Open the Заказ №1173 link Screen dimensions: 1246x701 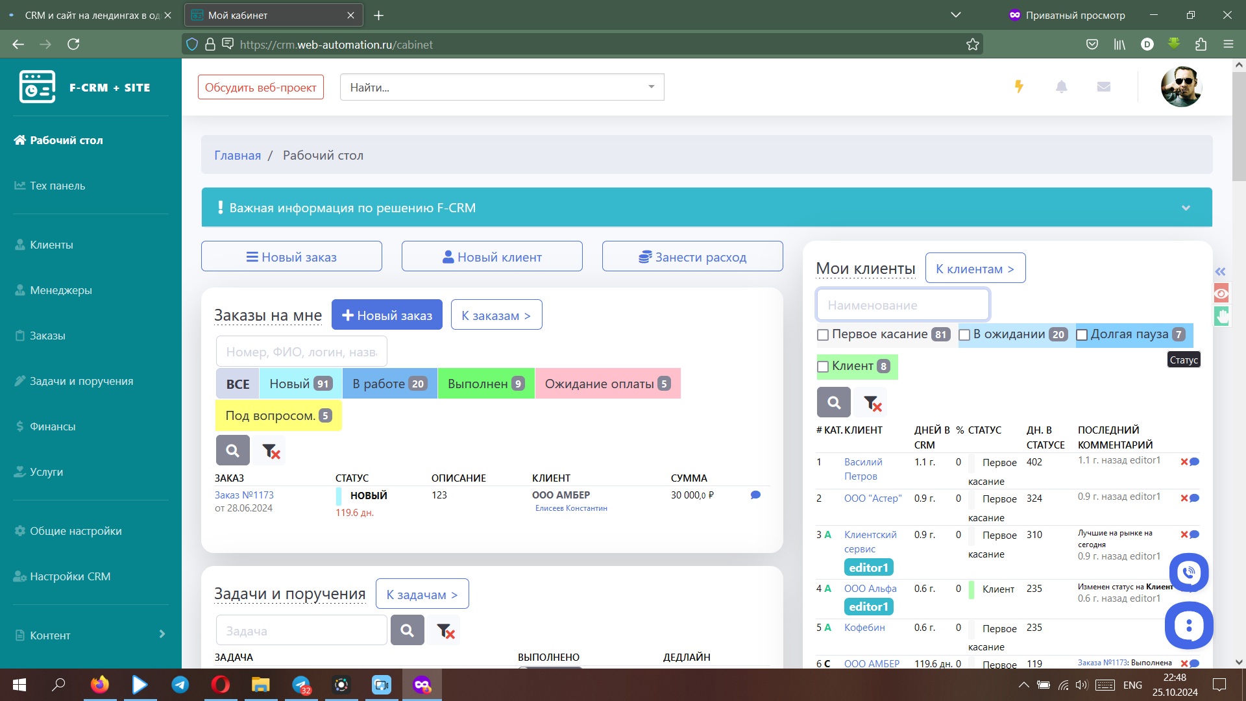pos(244,495)
